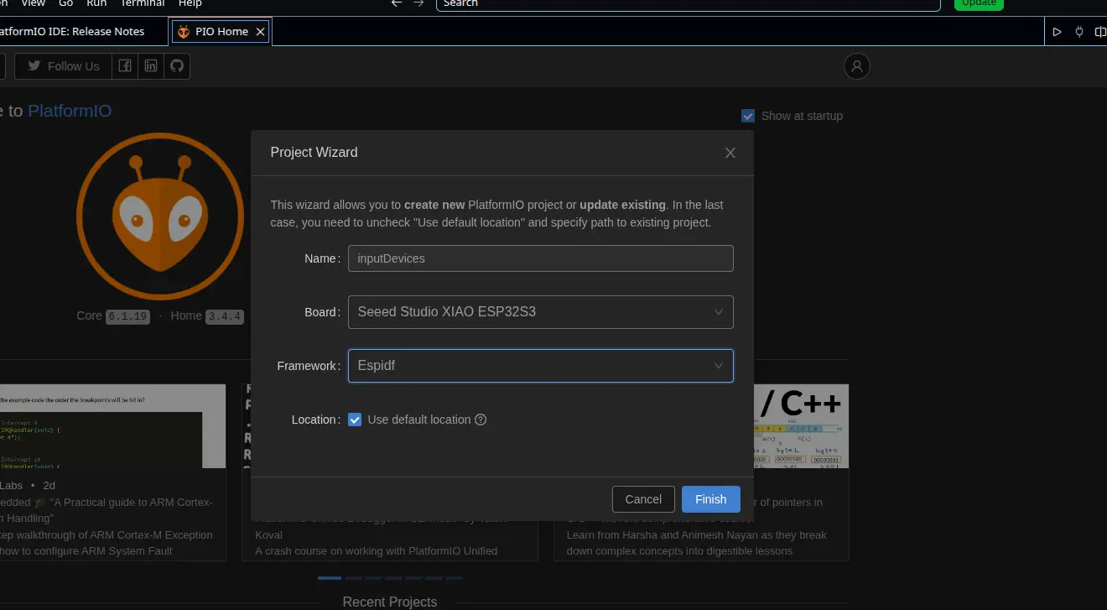This screenshot has width=1107, height=610.
Task: Toggle the Show at startup checkbox
Action: pyautogui.click(x=748, y=116)
